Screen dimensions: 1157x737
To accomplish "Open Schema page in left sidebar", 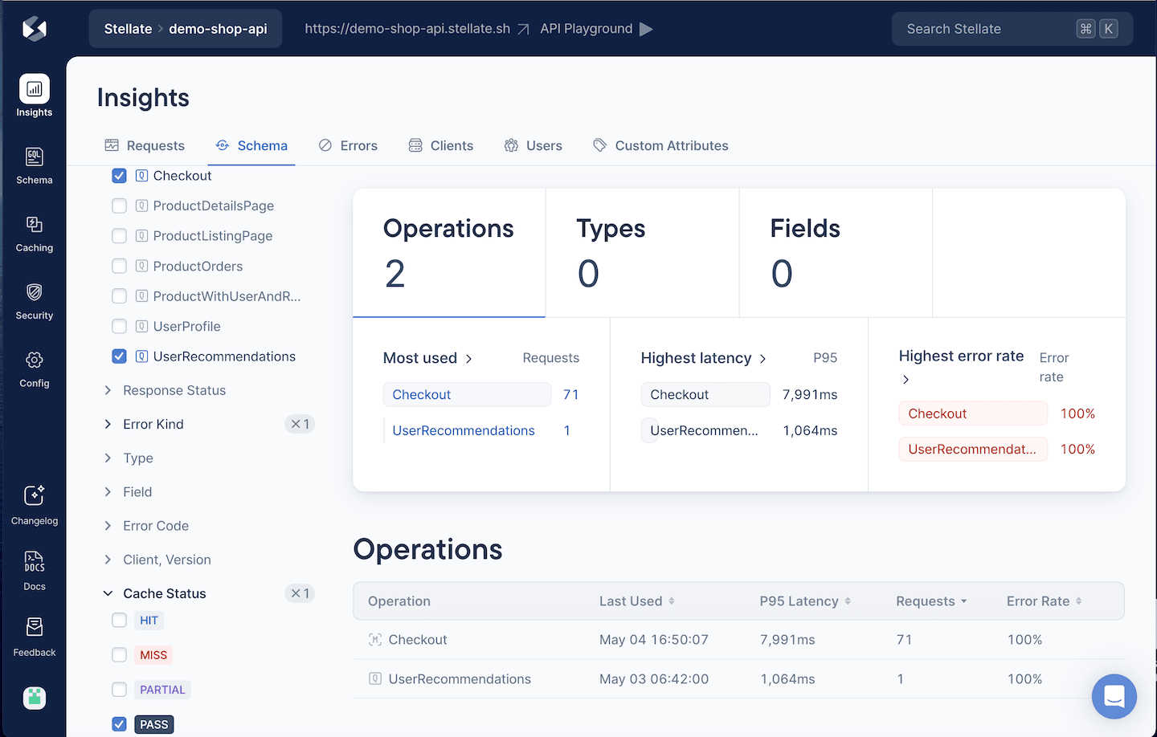I will [x=34, y=165].
